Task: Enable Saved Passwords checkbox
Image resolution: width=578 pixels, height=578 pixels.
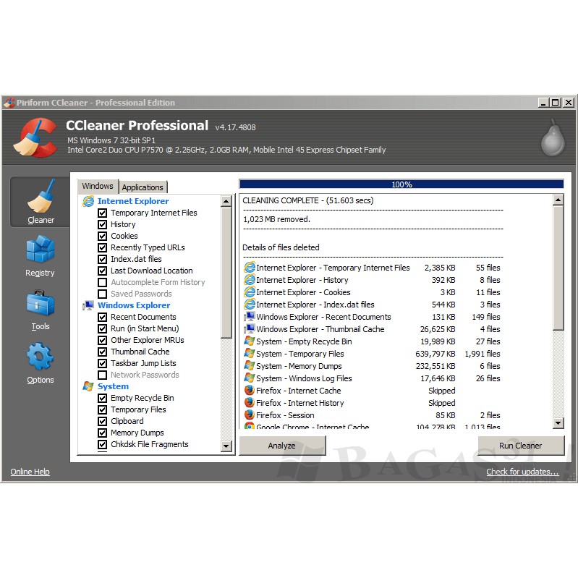Action: (x=103, y=294)
